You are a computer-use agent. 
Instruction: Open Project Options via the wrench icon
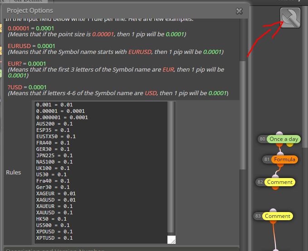point(290,18)
